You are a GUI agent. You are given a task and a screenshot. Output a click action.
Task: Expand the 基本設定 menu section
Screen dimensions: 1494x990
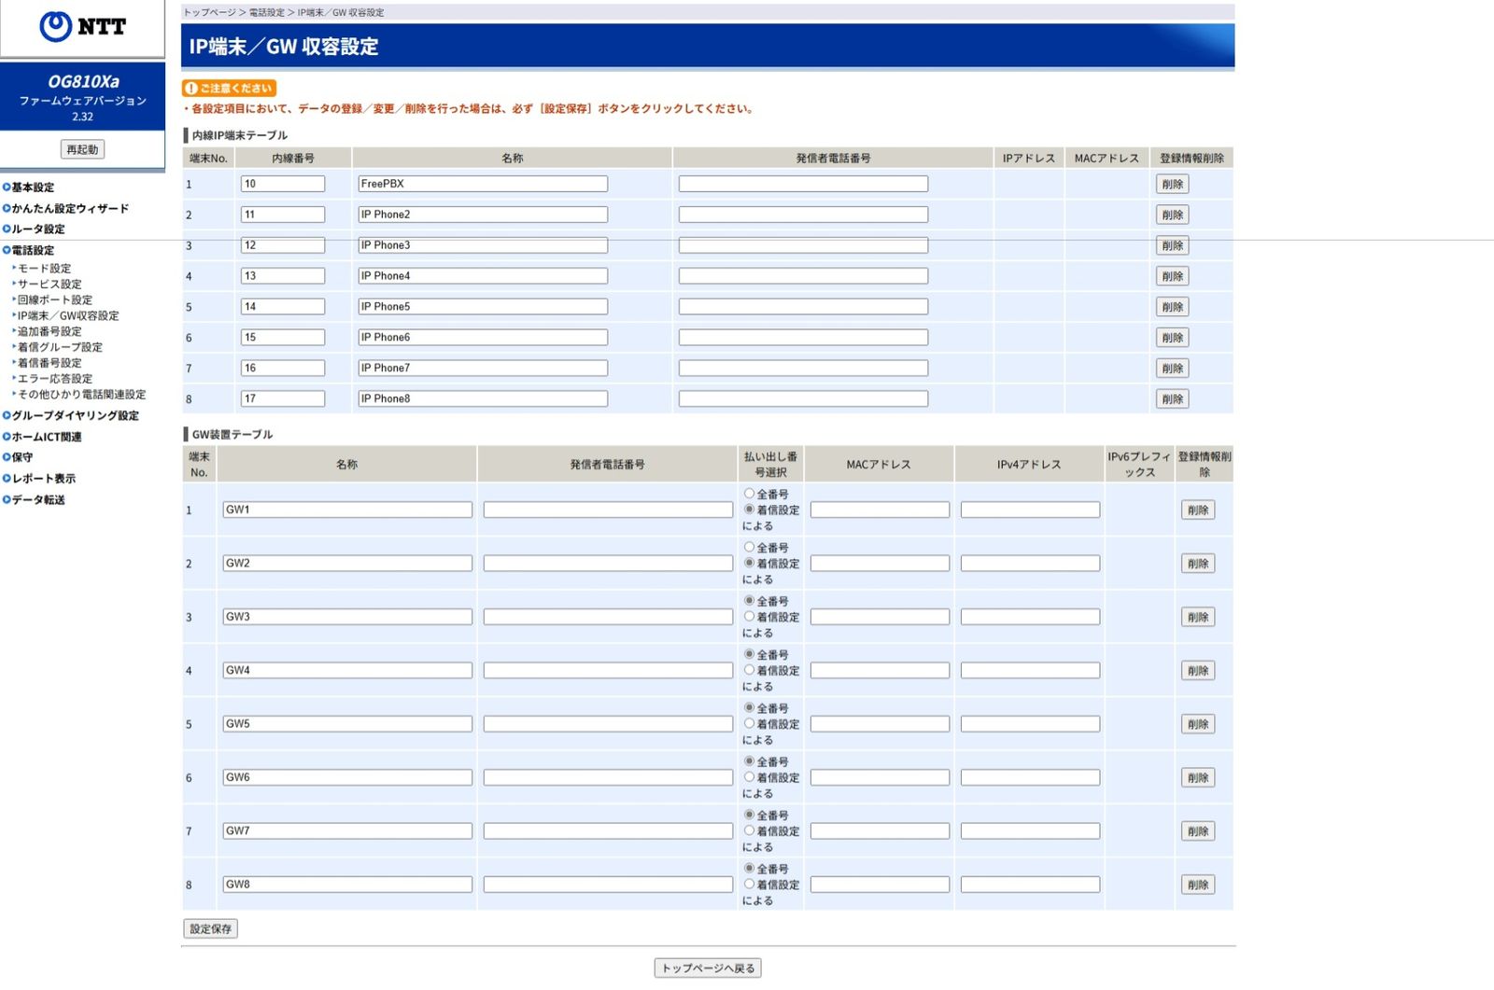point(33,188)
